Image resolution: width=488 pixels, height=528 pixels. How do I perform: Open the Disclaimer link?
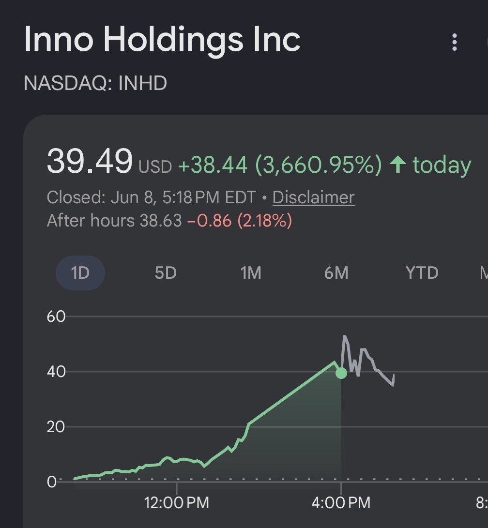[314, 197]
